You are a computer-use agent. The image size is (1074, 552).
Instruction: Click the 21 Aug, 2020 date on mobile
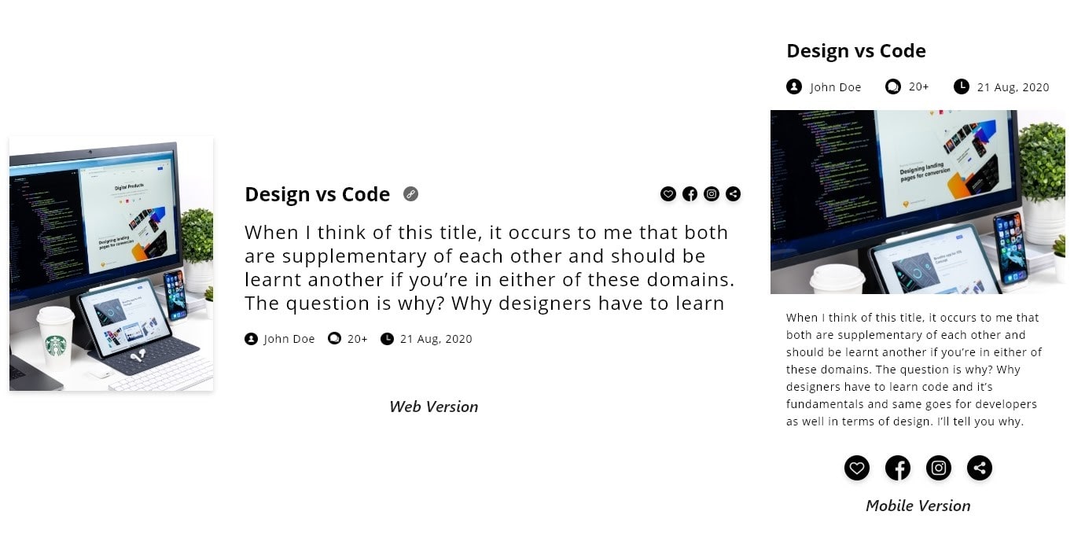tap(1013, 86)
